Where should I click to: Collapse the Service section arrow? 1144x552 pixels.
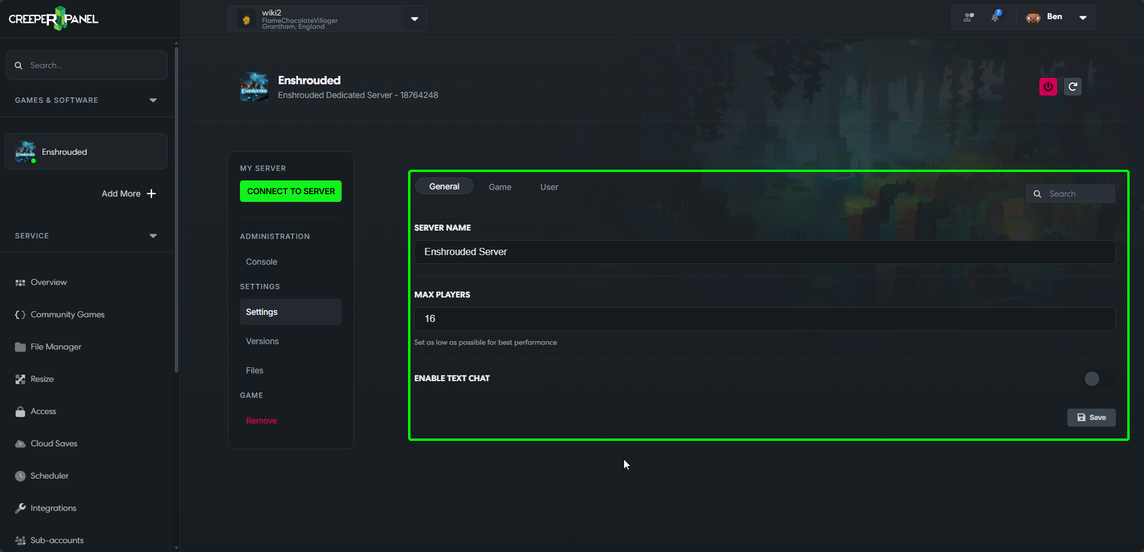coord(153,236)
